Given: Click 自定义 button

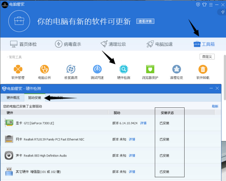Looking at the screenshot, I should 207,57.
